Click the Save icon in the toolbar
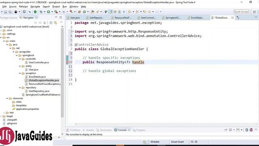 coord(5,12)
